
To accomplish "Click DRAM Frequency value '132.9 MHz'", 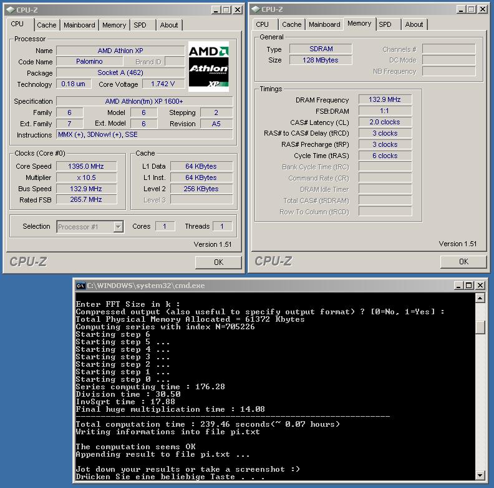I will tap(385, 99).
